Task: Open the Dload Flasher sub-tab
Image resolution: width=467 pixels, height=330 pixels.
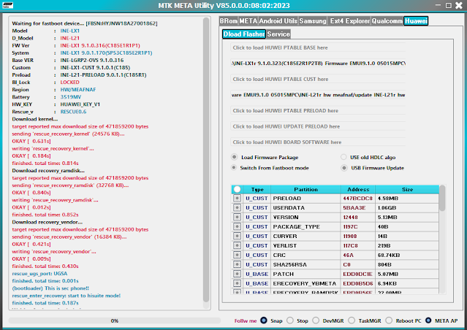Action: click(244, 34)
